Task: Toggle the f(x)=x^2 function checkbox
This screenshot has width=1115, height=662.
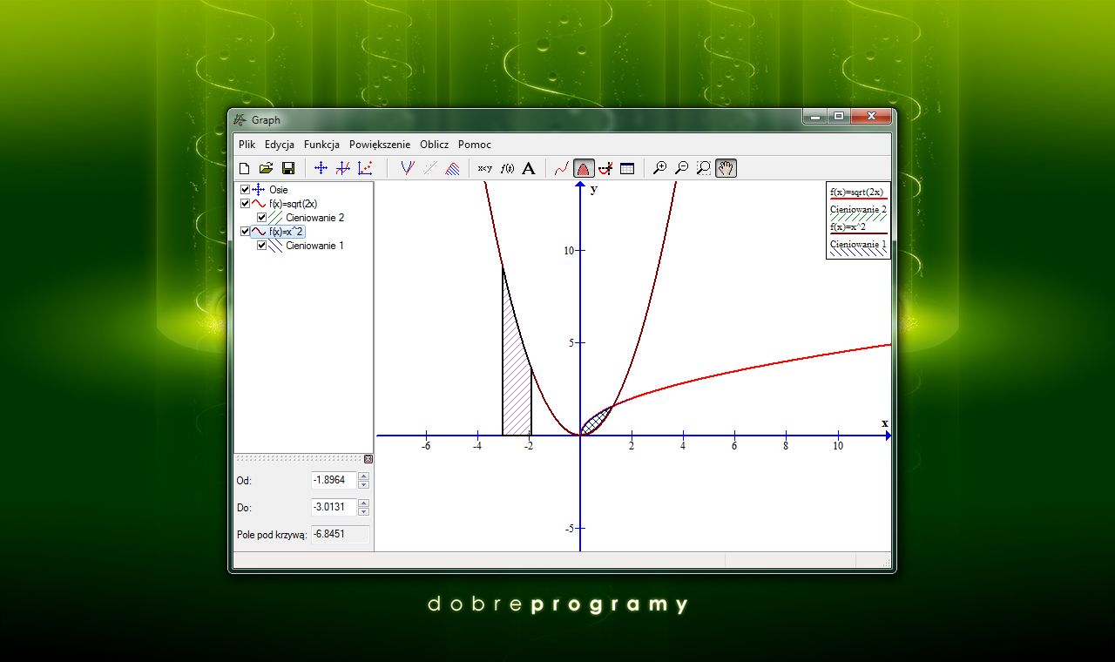Action: pyautogui.click(x=245, y=232)
